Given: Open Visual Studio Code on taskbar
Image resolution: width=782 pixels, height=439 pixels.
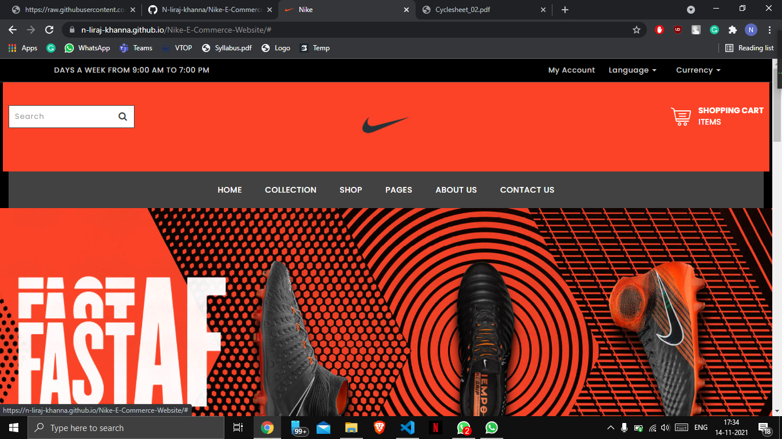Looking at the screenshot, I should coord(408,428).
